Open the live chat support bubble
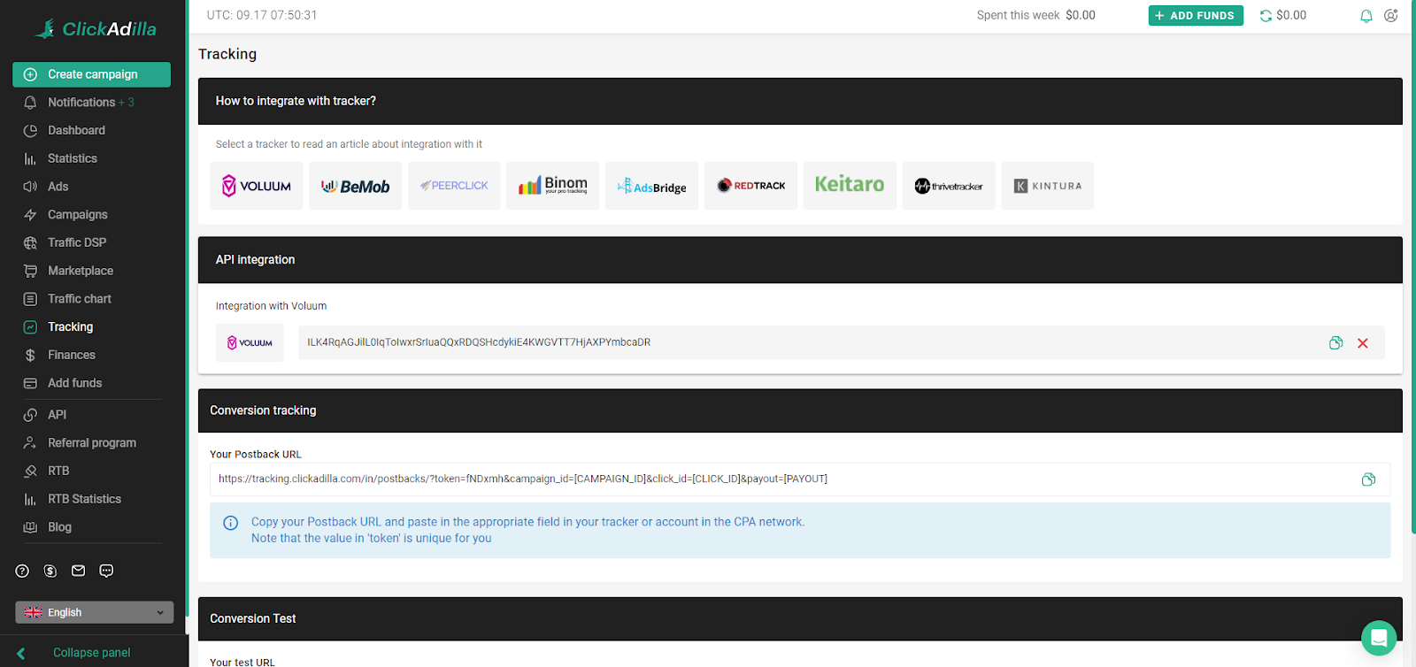This screenshot has width=1416, height=667. point(1378,638)
